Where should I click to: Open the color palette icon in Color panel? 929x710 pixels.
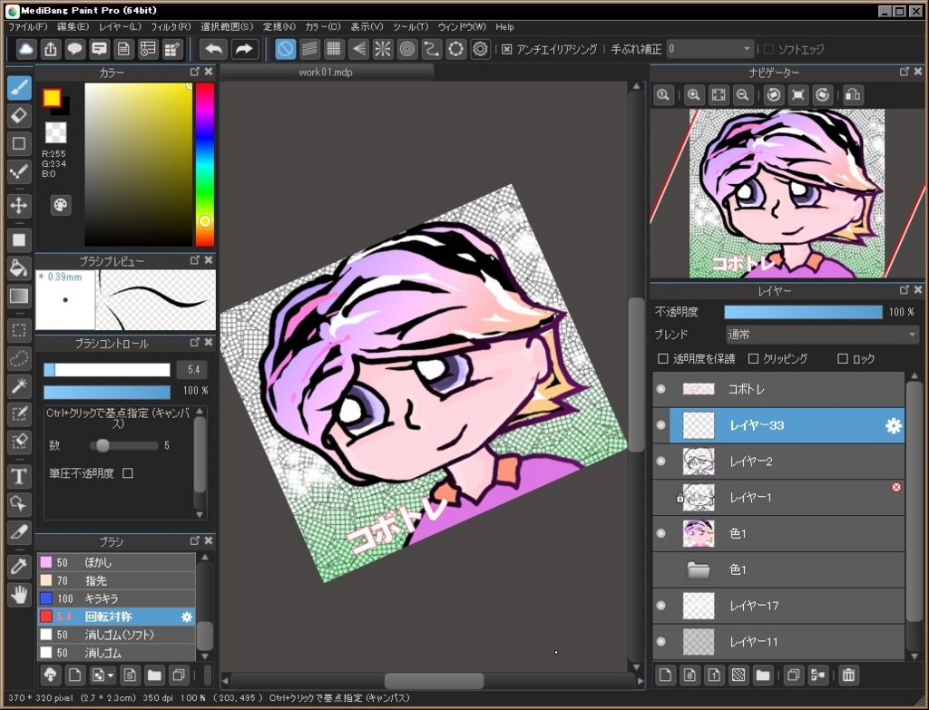(61, 206)
